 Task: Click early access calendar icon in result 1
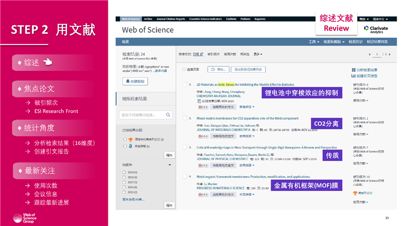point(199,101)
